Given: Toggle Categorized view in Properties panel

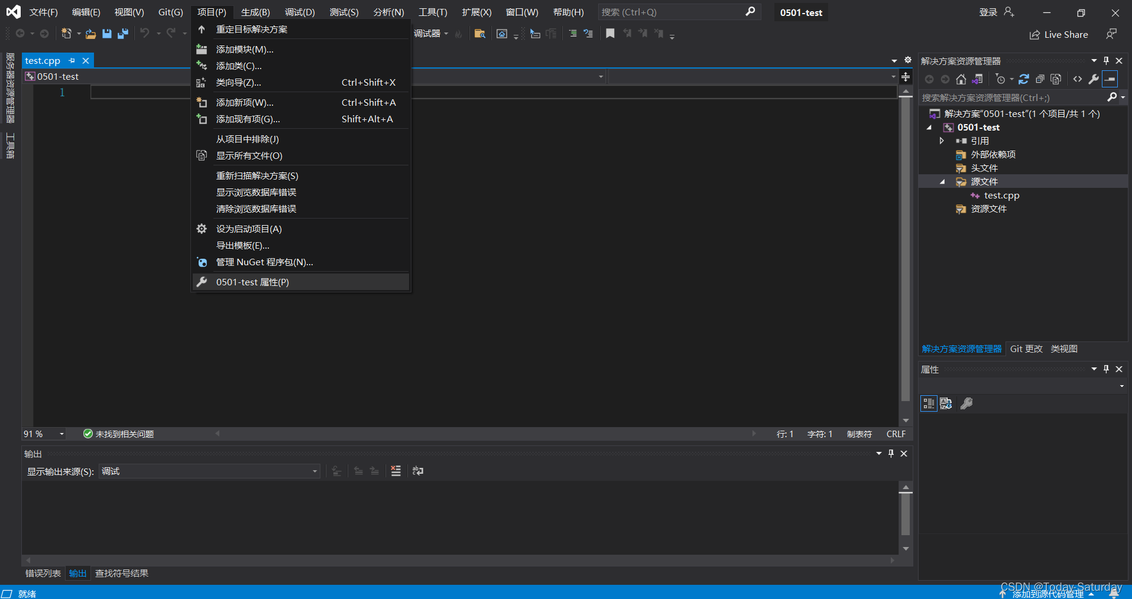Looking at the screenshot, I should point(929,403).
